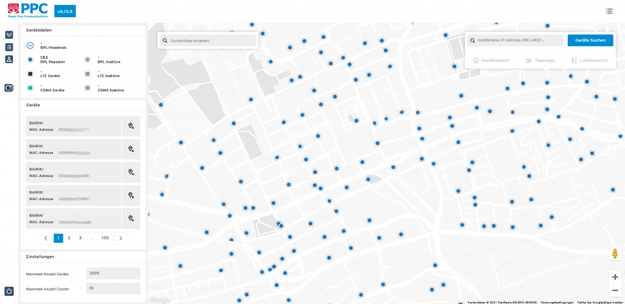Click the blue BPL Repeater legend dot
Image resolution: width=625 pixels, height=304 pixels.
(31, 60)
